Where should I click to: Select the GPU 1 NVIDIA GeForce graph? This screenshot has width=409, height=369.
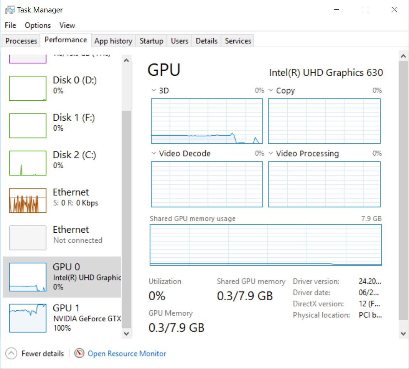point(28,318)
